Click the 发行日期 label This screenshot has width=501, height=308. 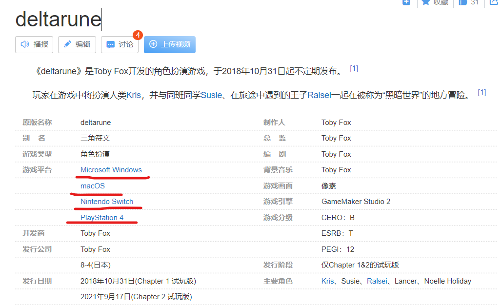[x=37, y=281]
